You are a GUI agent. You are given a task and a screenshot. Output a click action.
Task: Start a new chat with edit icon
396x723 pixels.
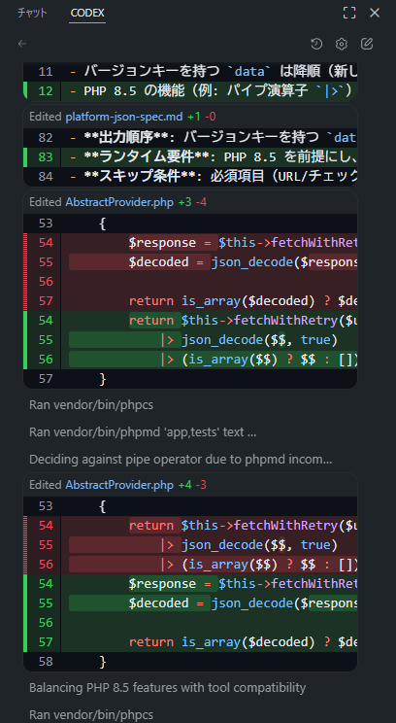click(x=367, y=44)
